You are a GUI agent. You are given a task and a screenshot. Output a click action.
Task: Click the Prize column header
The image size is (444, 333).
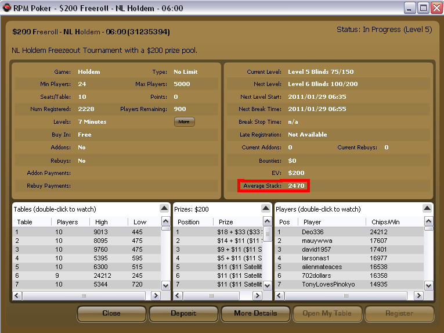point(238,222)
